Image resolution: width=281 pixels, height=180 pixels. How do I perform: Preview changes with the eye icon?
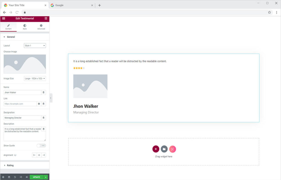coord(27,177)
